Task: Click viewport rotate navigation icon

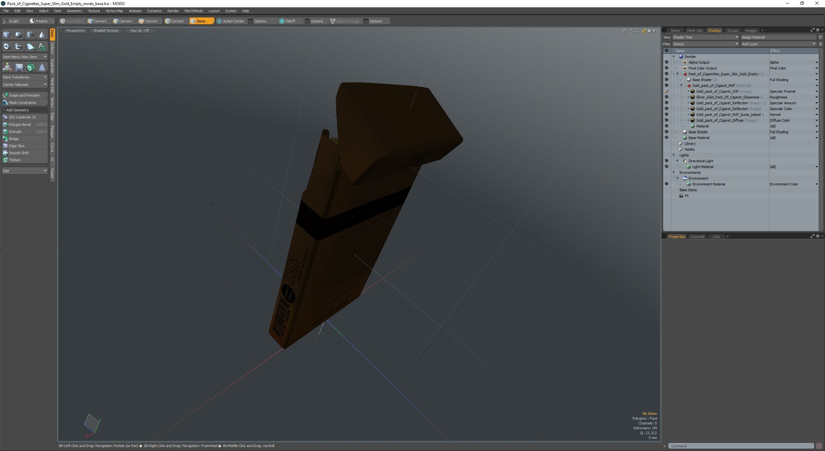Action: (x=631, y=31)
